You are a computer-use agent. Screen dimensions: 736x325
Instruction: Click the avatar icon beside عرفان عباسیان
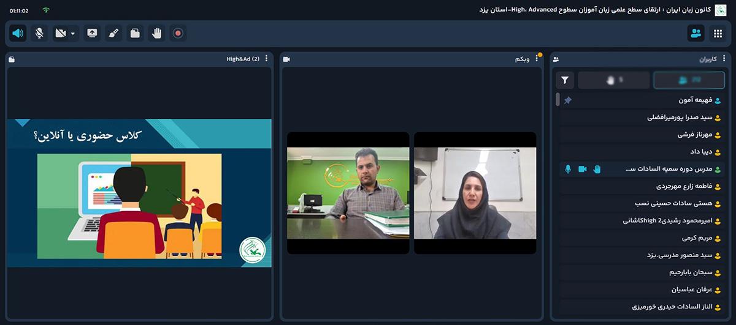point(718,290)
